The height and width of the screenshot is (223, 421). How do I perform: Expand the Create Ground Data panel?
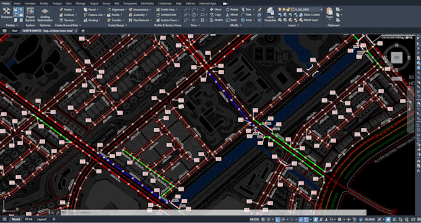tap(68, 25)
